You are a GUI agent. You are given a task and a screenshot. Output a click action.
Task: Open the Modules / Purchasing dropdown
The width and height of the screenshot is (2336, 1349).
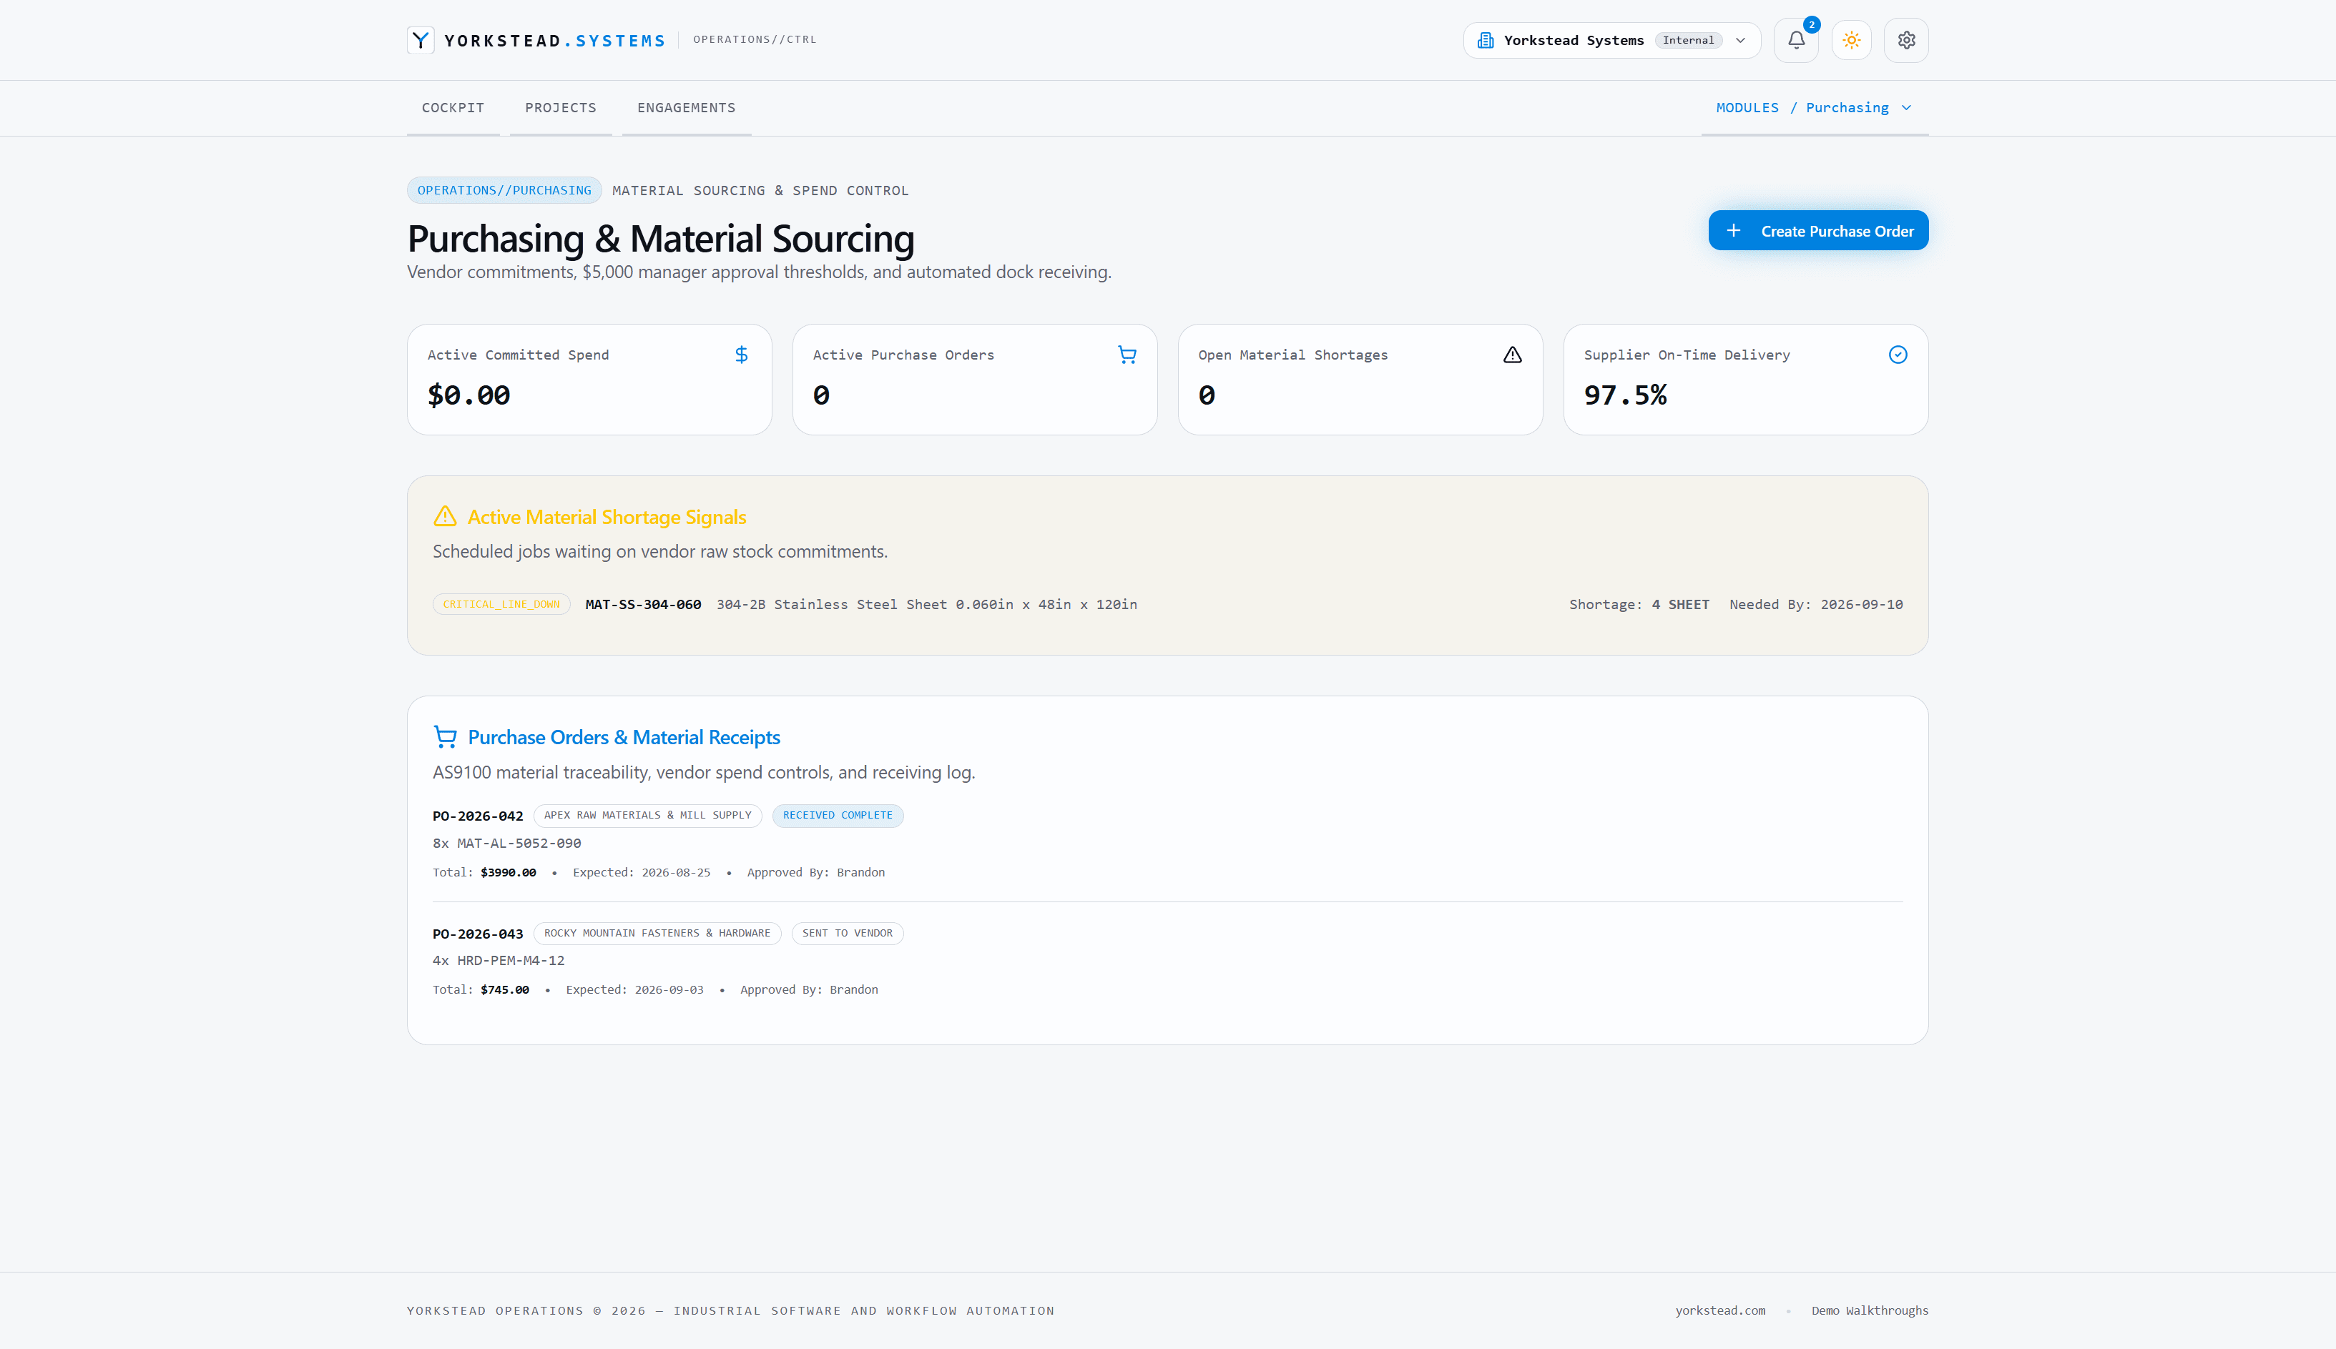[x=1814, y=107]
